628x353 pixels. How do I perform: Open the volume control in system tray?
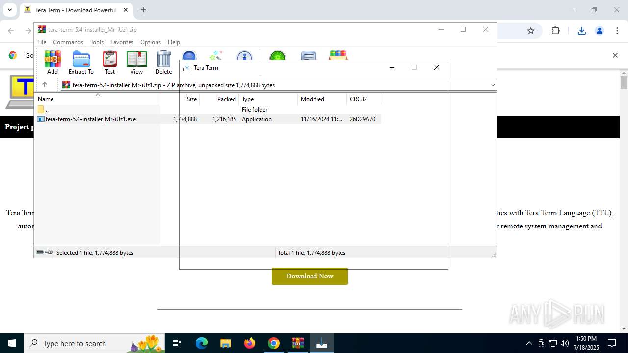click(565, 343)
